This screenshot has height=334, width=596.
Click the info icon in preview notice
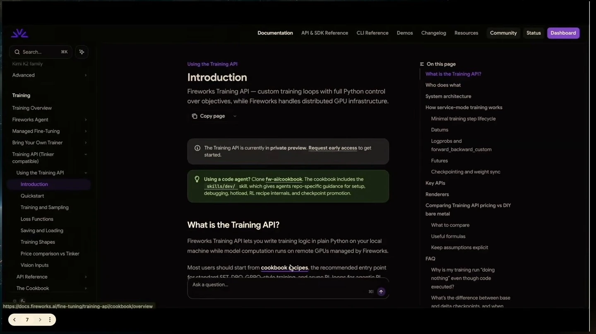[x=197, y=148]
